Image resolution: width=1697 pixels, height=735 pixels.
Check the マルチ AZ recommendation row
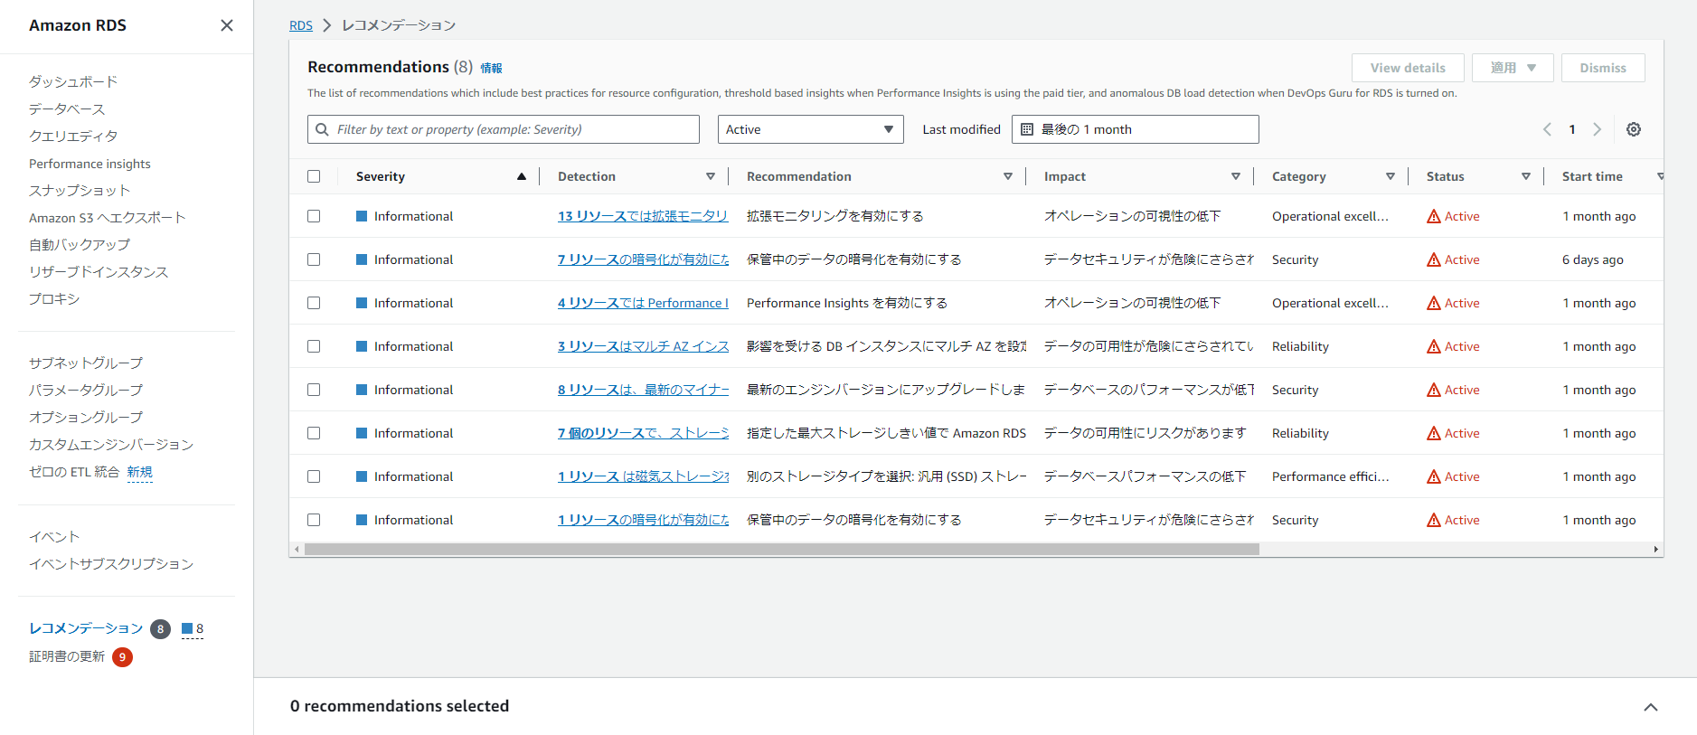coord(314,346)
